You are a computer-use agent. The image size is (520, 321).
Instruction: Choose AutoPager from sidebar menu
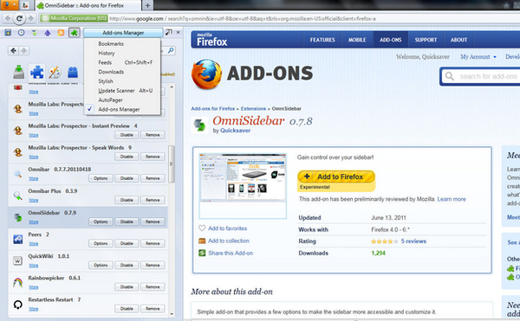[x=122, y=100]
